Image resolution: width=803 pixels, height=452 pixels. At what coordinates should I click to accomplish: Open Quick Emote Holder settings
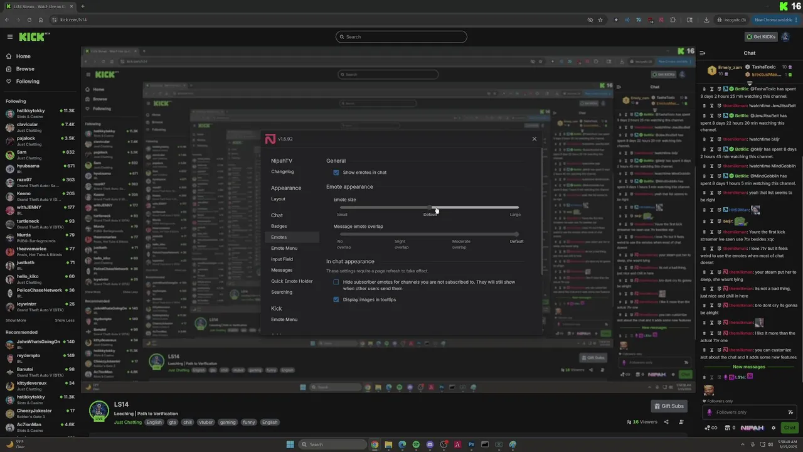(292, 281)
